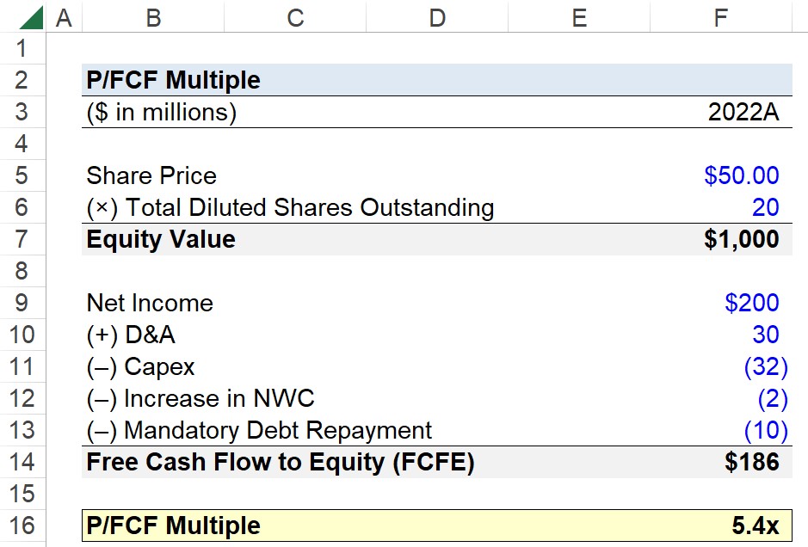Select Mandatory Debt Repayment (10) cell
The image size is (808, 547).
[721, 431]
